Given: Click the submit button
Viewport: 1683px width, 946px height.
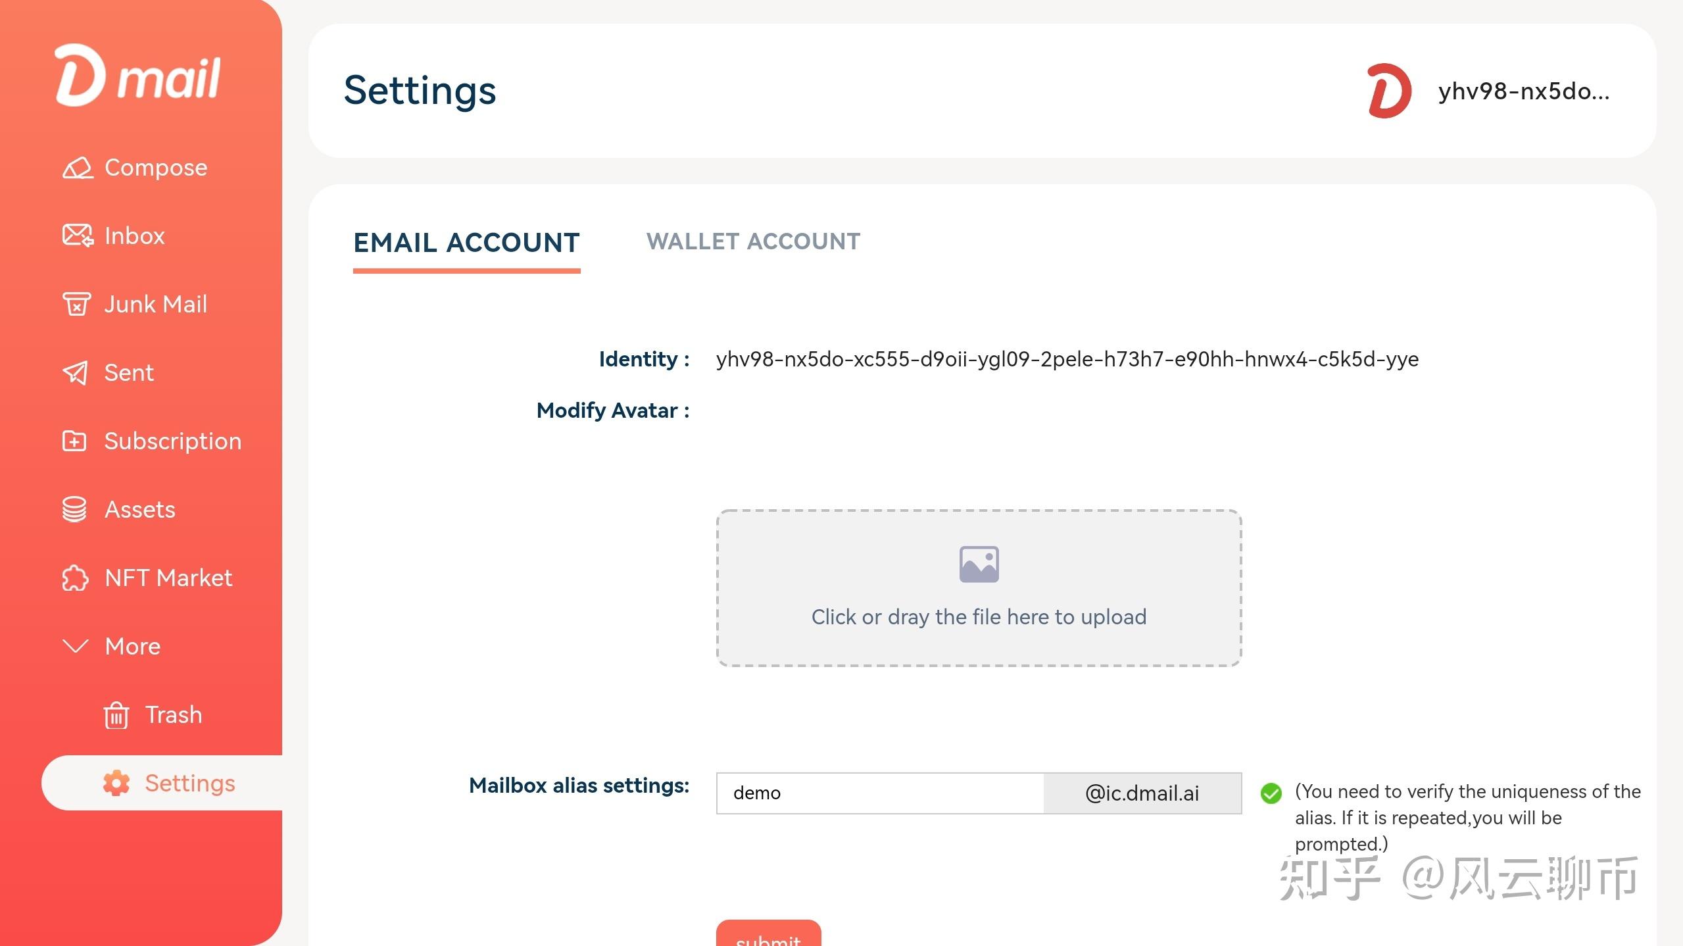Looking at the screenshot, I should [768, 934].
